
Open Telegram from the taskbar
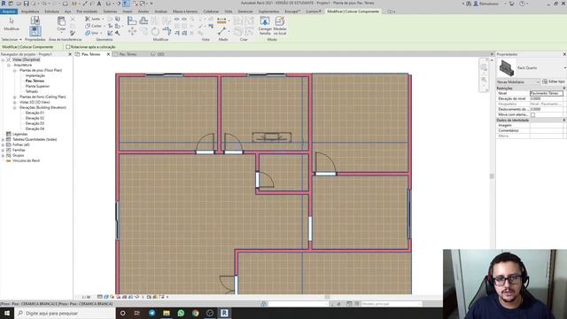click(151, 313)
